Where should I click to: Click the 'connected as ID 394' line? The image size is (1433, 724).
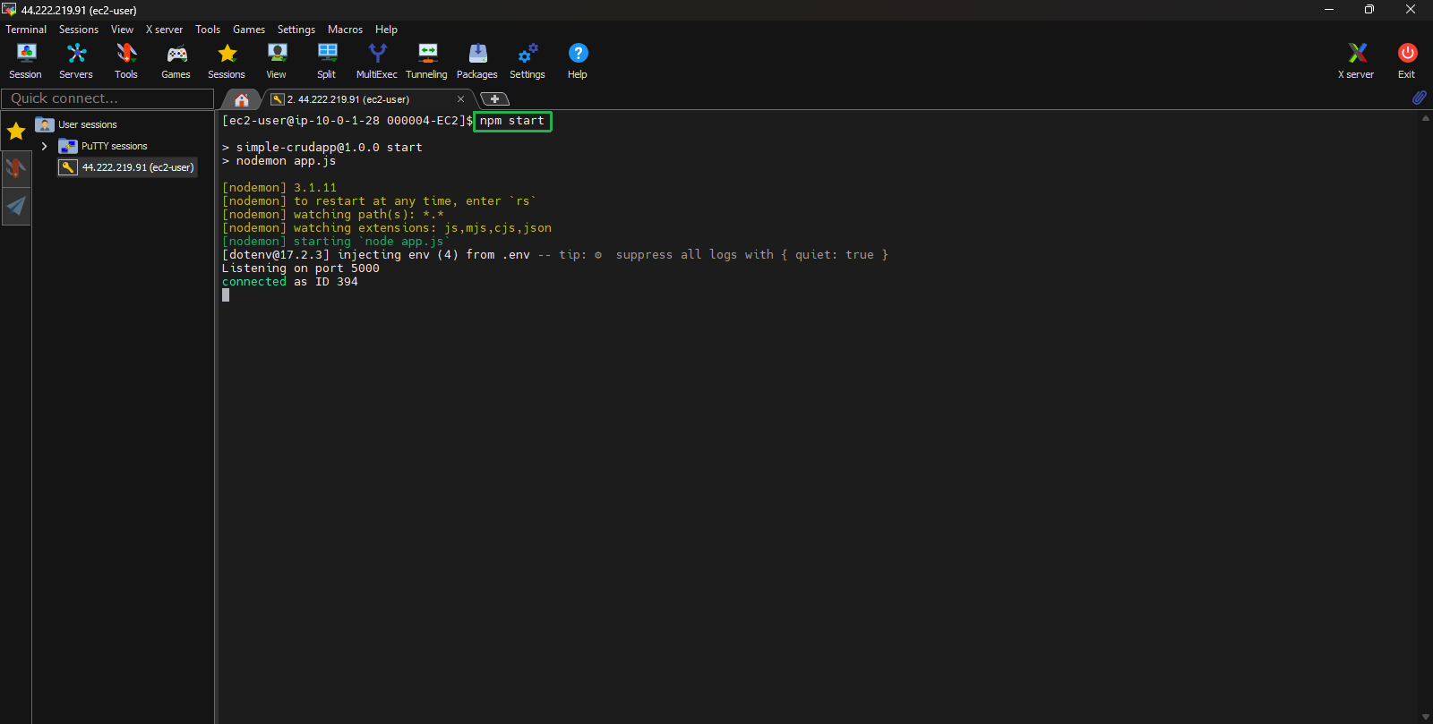(x=290, y=282)
